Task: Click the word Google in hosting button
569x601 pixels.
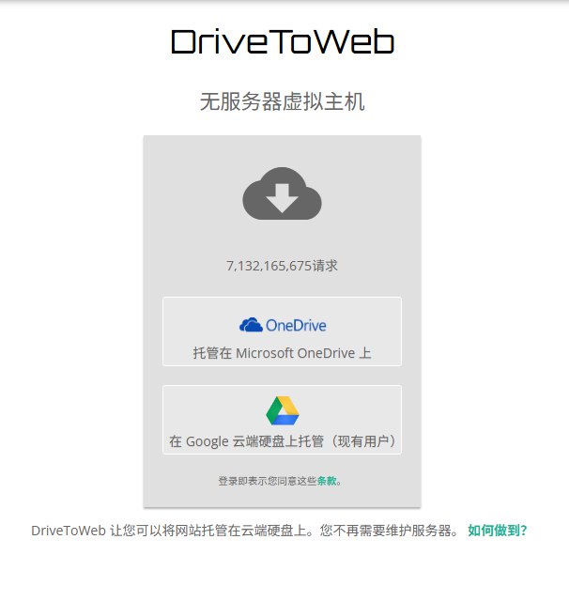Action: click(x=208, y=441)
